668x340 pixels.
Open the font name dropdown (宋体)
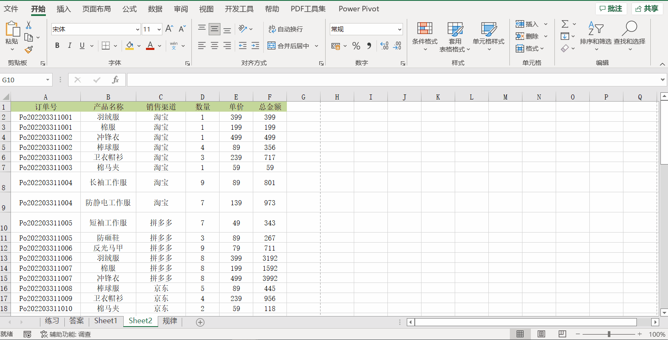pos(138,29)
